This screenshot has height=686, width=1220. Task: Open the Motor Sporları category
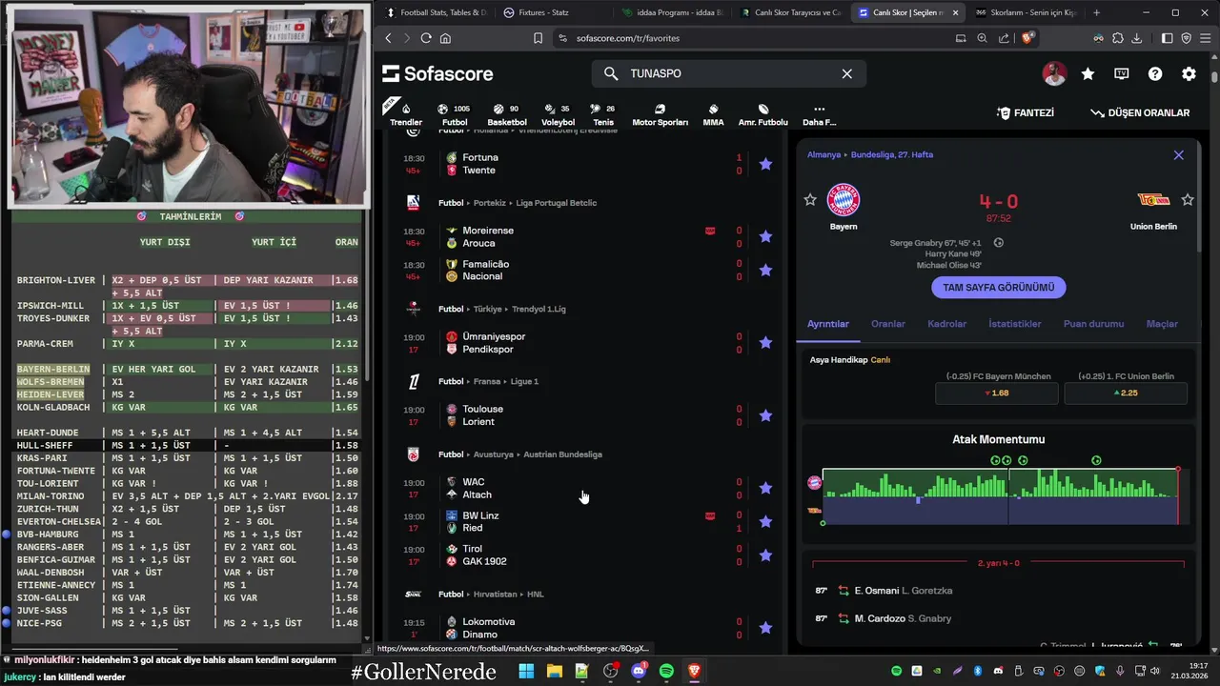click(x=660, y=114)
